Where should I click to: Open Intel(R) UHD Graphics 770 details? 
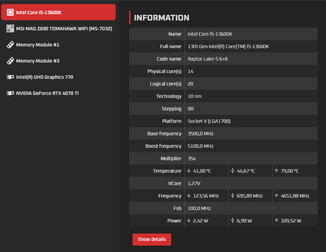click(x=45, y=77)
